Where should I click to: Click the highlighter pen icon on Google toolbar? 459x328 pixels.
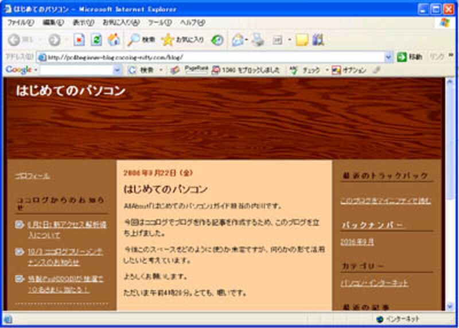377,70
